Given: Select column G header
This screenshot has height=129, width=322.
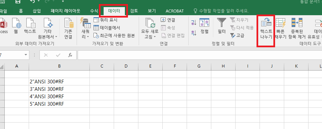Looking at the screenshot, I should coord(199,66).
